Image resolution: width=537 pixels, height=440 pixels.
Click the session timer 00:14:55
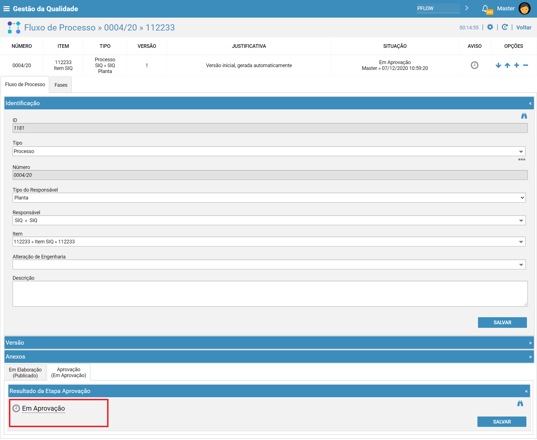tap(469, 27)
